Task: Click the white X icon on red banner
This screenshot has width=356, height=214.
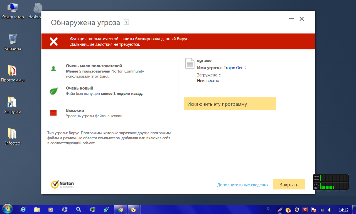Action: pos(54,42)
